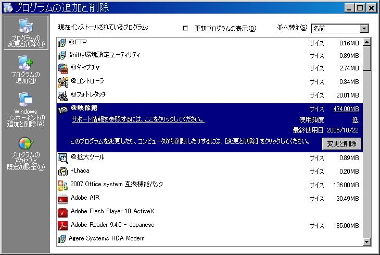Screen dimensions: 380x255
Task: Click the Adobe AIR icon
Action: click(63, 199)
